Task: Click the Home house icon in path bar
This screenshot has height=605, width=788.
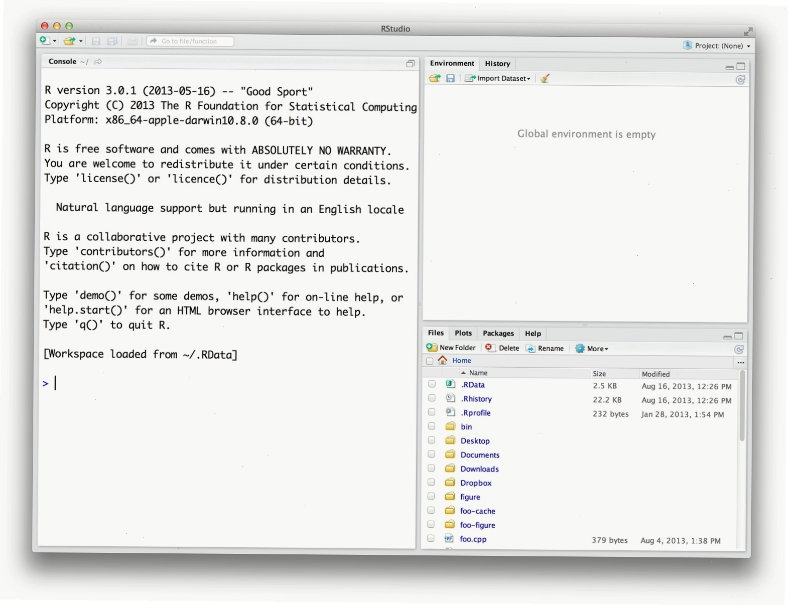Action: click(x=442, y=360)
